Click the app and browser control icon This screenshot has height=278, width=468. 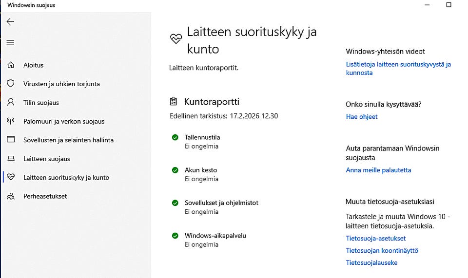(x=11, y=140)
